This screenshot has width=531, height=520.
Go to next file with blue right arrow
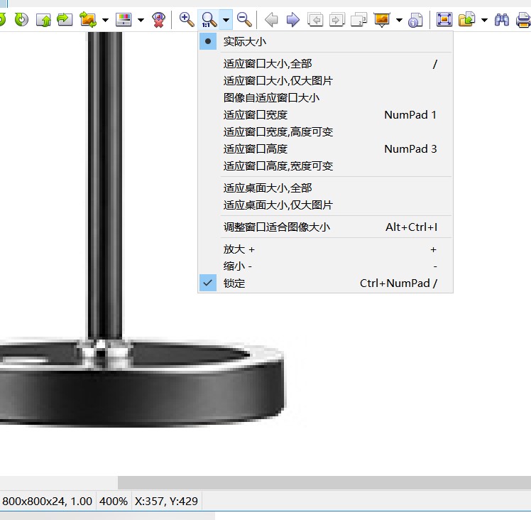[x=293, y=20]
